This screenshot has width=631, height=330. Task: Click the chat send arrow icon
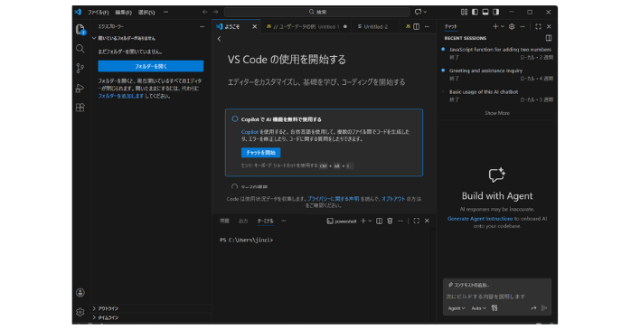pos(544,308)
